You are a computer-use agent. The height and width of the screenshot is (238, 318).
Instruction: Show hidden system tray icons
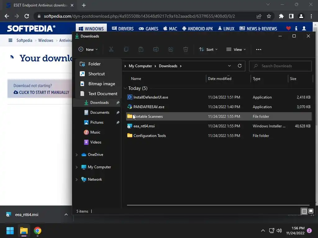pyautogui.click(x=263, y=231)
